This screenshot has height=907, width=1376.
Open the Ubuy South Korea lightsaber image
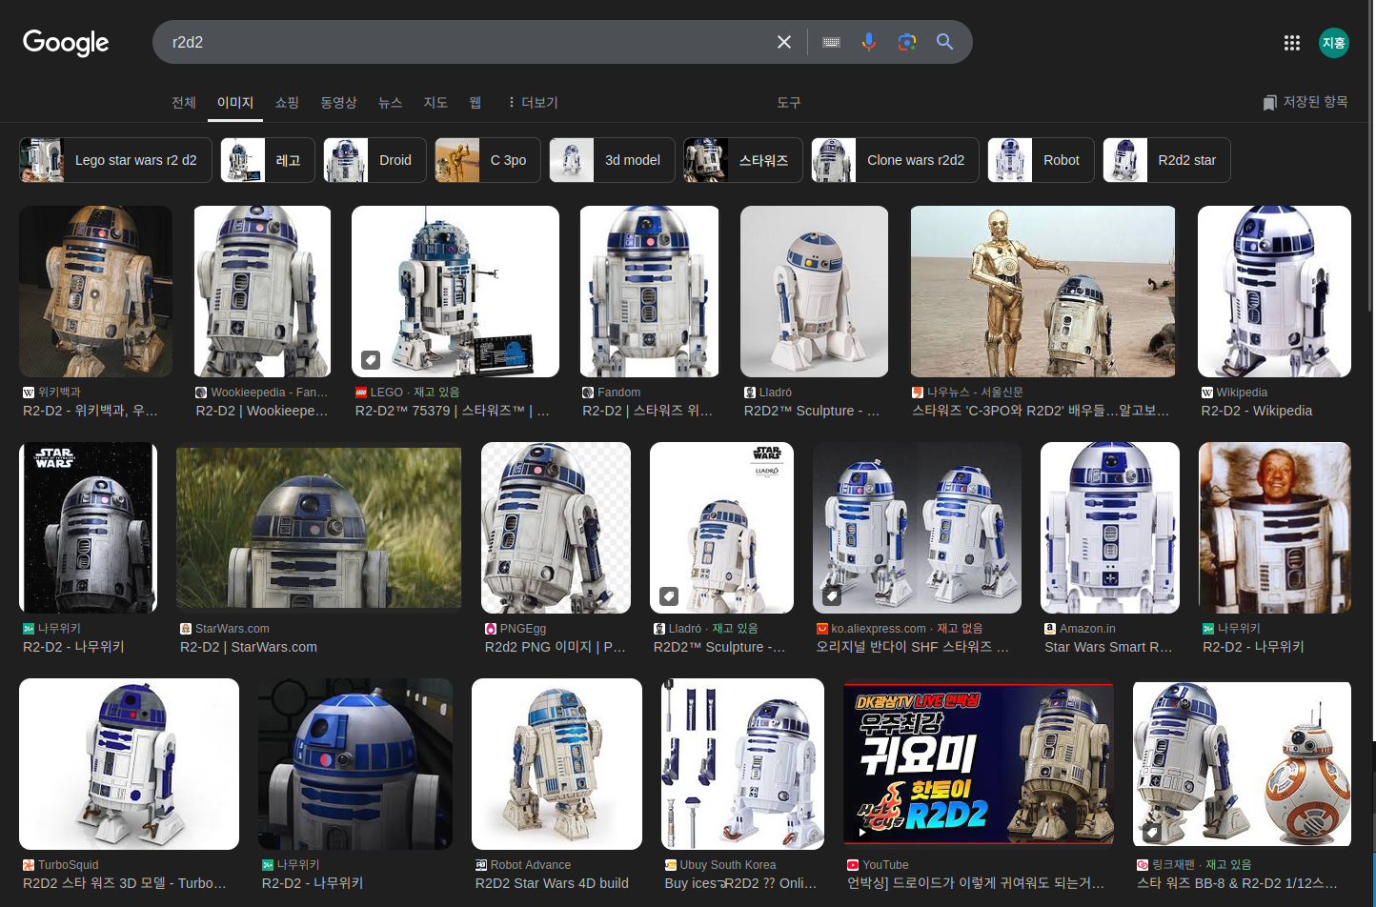(742, 764)
